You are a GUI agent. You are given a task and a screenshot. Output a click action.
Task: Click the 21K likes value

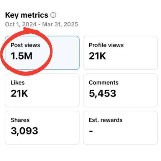(x=19, y=94)
